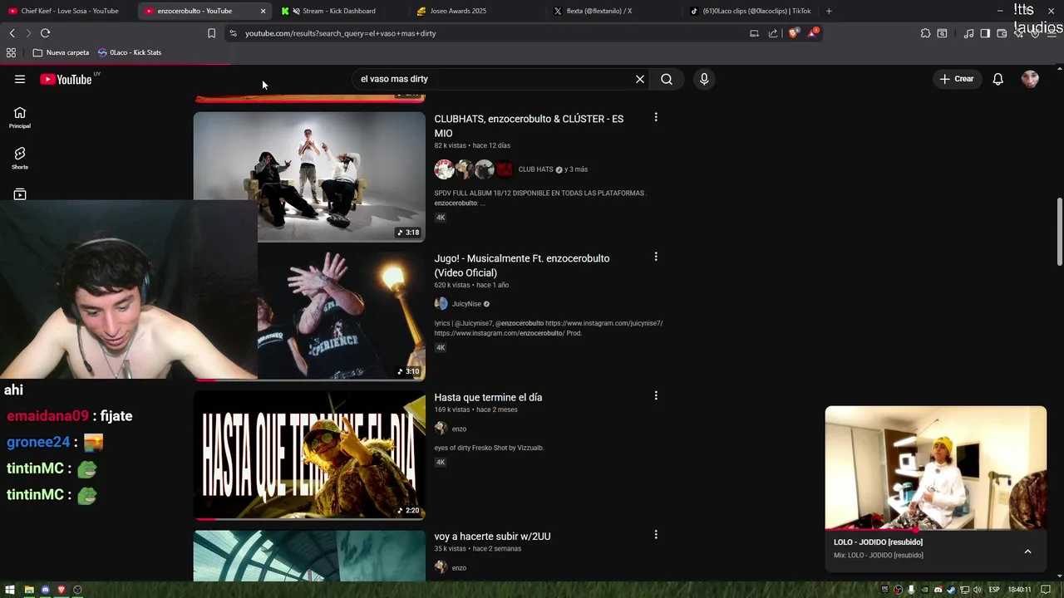The height and width of the screenshot is (598, 1064).
Task: Open the taskbar clock 18:40:11
Action: click(1019, 590)
